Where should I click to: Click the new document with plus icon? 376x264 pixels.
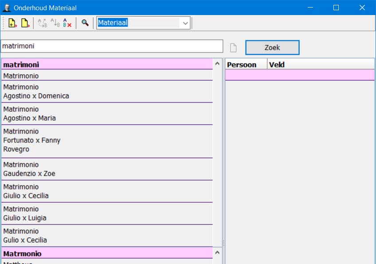12,23
